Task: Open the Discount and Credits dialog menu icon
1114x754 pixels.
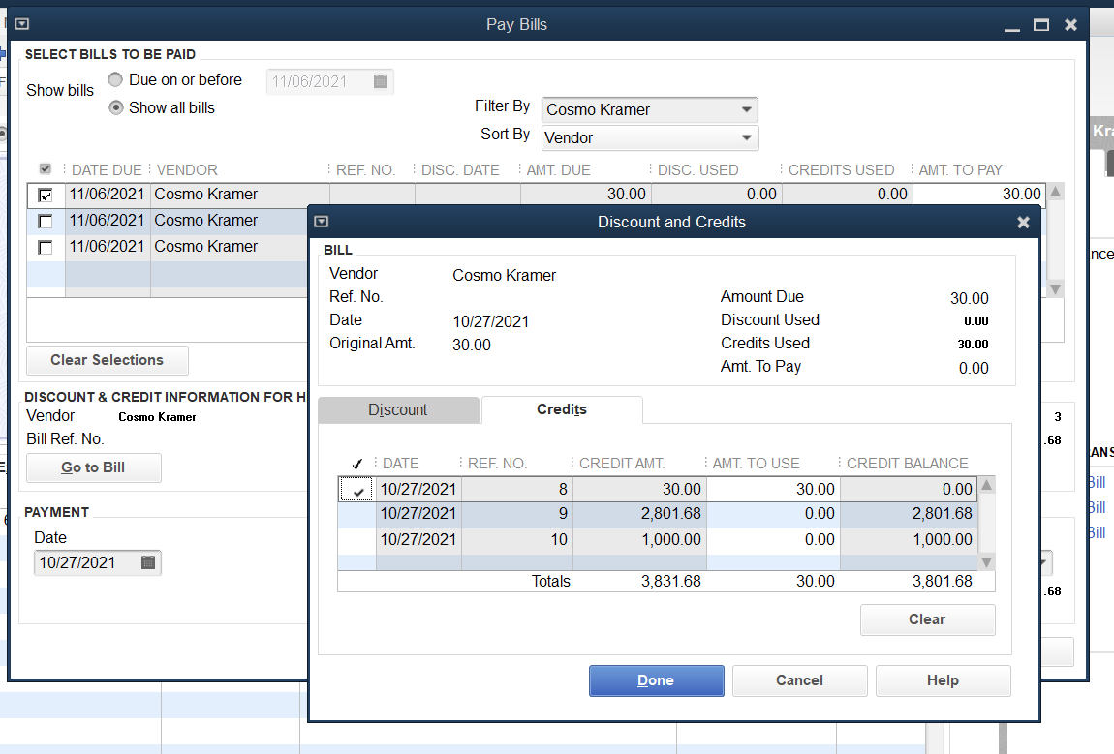Action: pos(322,222)
